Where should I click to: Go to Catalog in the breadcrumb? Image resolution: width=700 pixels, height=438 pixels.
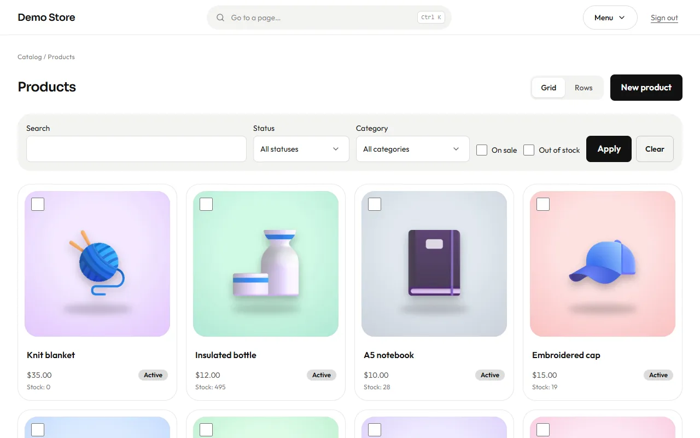(x=30, y=57)
